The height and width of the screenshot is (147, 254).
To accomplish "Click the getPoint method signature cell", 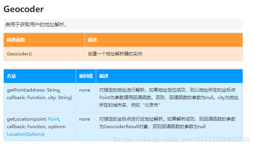I will [40, 98].
